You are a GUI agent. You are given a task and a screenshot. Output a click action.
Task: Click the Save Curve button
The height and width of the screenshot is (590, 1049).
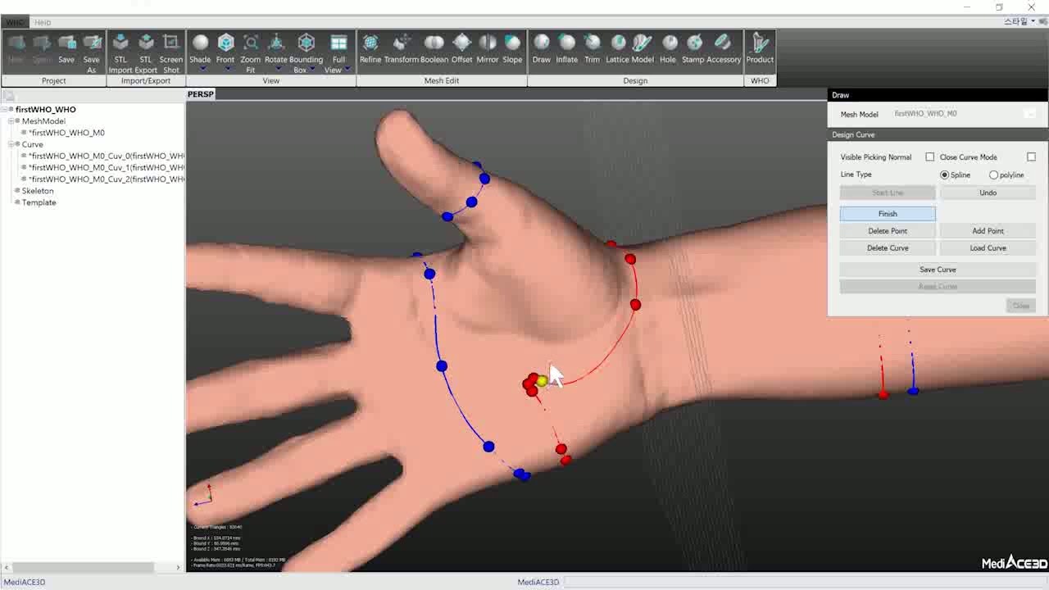tap(938, 269)
